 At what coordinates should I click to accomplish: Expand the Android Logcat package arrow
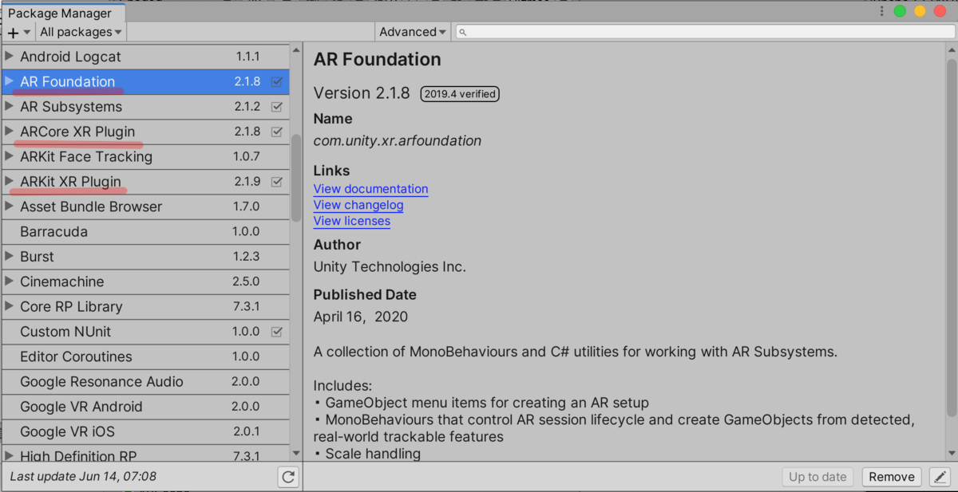10,57
